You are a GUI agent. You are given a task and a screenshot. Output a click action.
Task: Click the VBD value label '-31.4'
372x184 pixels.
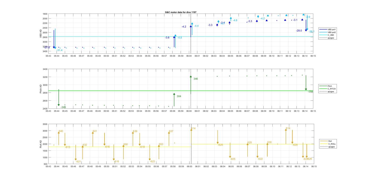(59, 50)
